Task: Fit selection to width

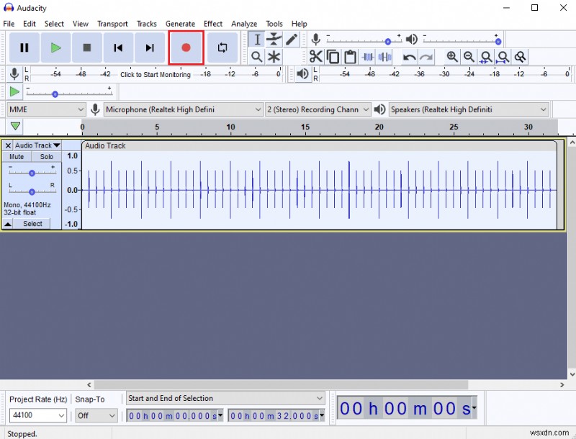Action: [486, 57]
